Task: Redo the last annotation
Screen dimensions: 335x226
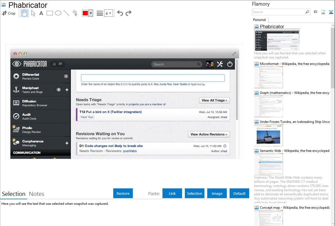Action: click(128, 13)
